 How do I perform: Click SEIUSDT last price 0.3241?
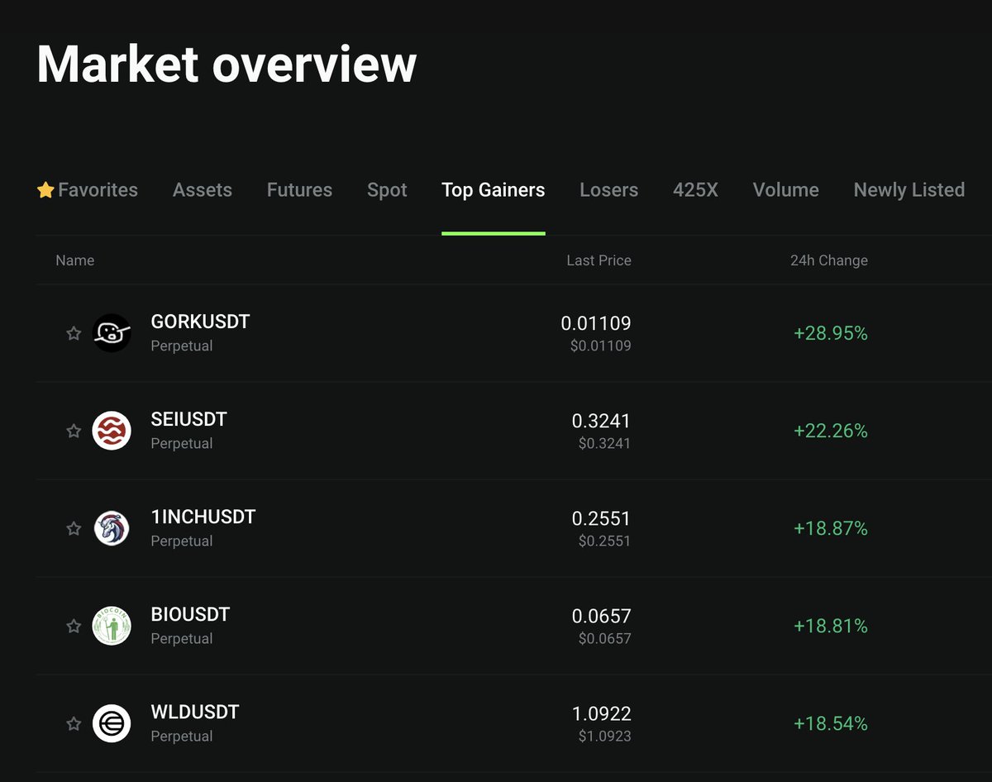601,421
